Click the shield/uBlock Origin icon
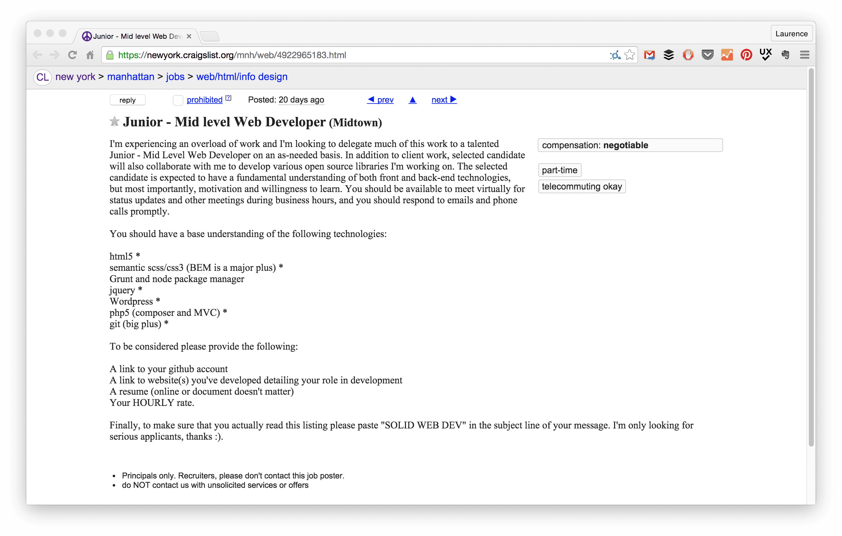 tap(687, 55)
